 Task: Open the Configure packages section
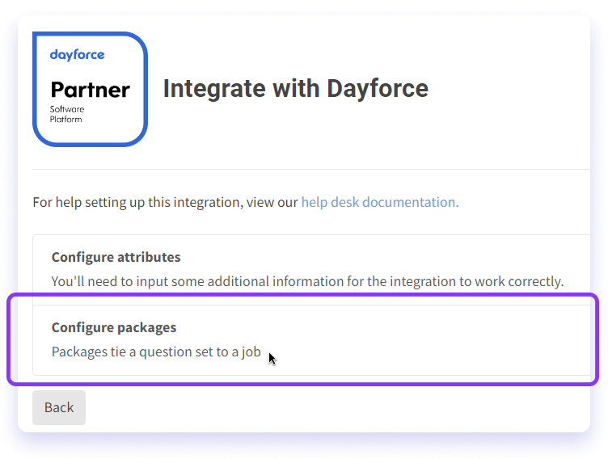[311, 340]
